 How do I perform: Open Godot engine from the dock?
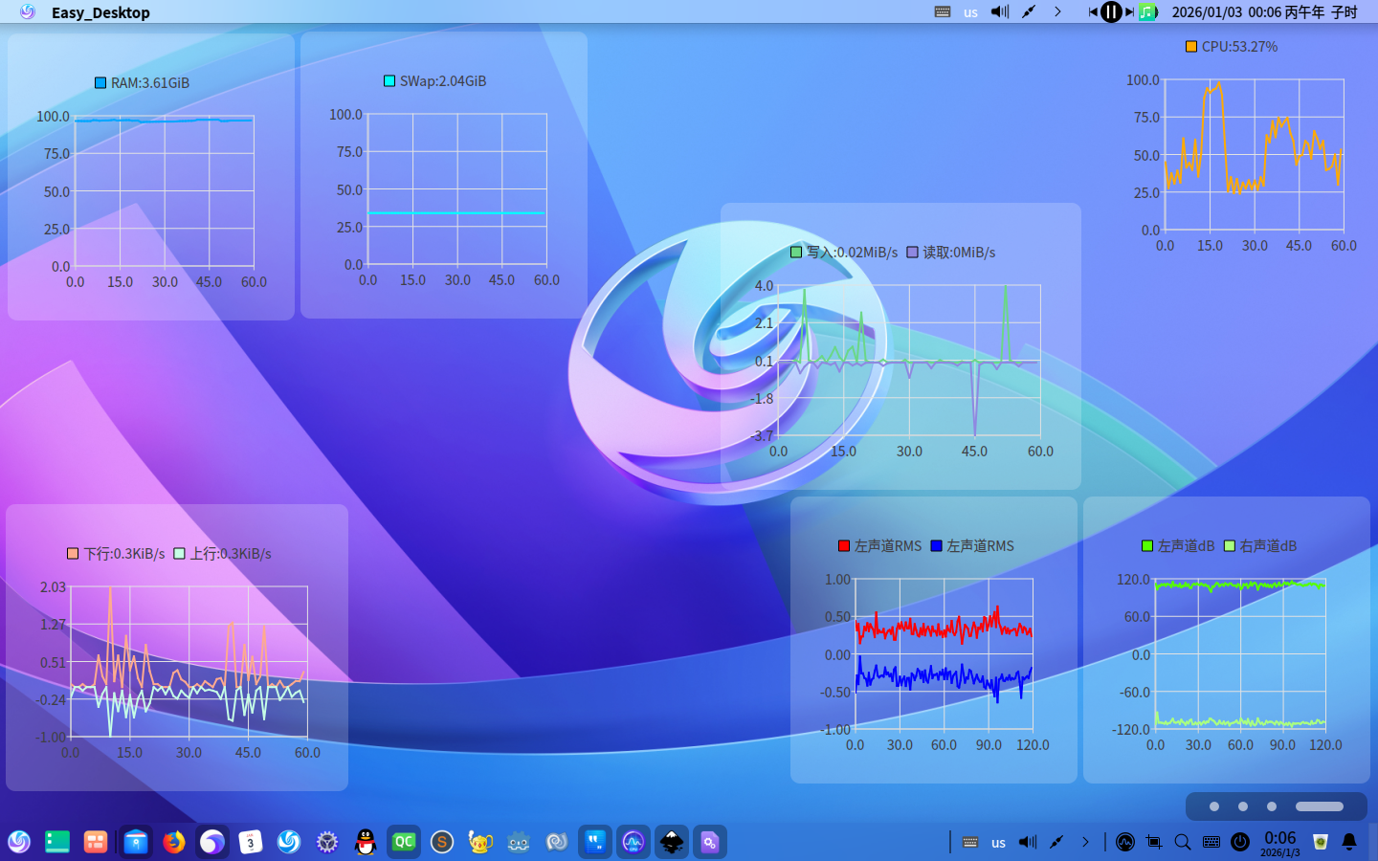tap(519, 842)
